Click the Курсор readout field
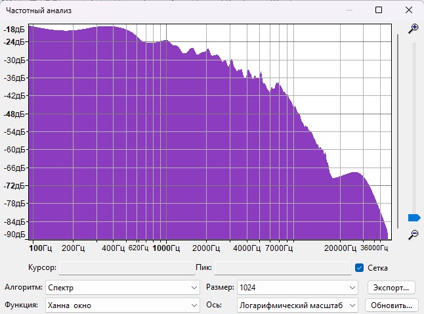Image resolution: width=424 pixels, height=314 pixels. coord(127,268)
